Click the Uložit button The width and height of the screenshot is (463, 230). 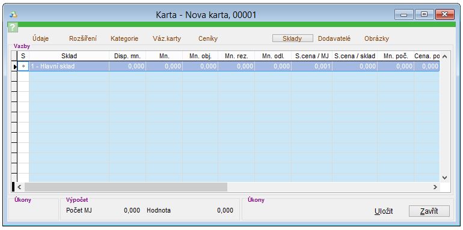point(384,211)
